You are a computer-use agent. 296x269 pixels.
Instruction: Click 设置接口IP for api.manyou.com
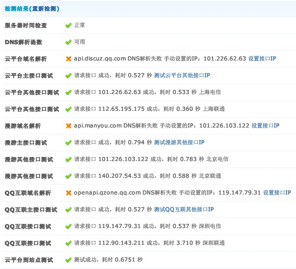(265, 126)
